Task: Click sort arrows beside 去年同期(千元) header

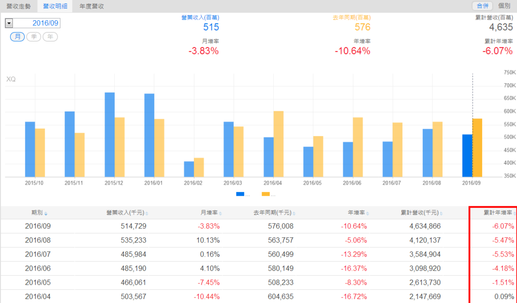Action: [x=294, y=214]
